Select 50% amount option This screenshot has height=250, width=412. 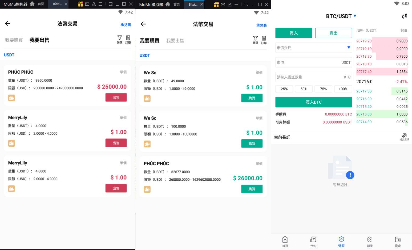point(304,89)
